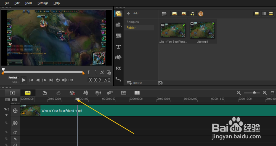Open the Title panel (T icon)
The width and height of the screenshot is (276, 146).
(118, 47)
